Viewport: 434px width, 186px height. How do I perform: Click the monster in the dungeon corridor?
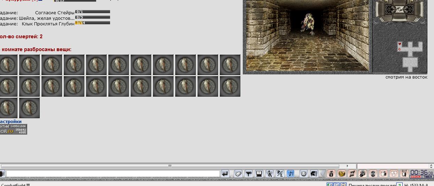click(x=308, y=24)
